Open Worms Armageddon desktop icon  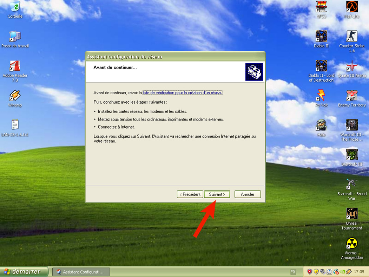[351, 243]
